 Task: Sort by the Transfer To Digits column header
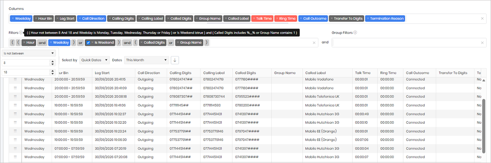pyautogui.click(x=455, y=72)
